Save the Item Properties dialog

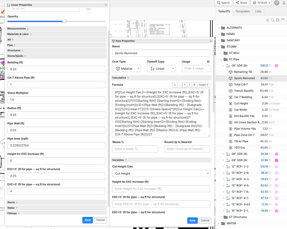coord(192,221)
